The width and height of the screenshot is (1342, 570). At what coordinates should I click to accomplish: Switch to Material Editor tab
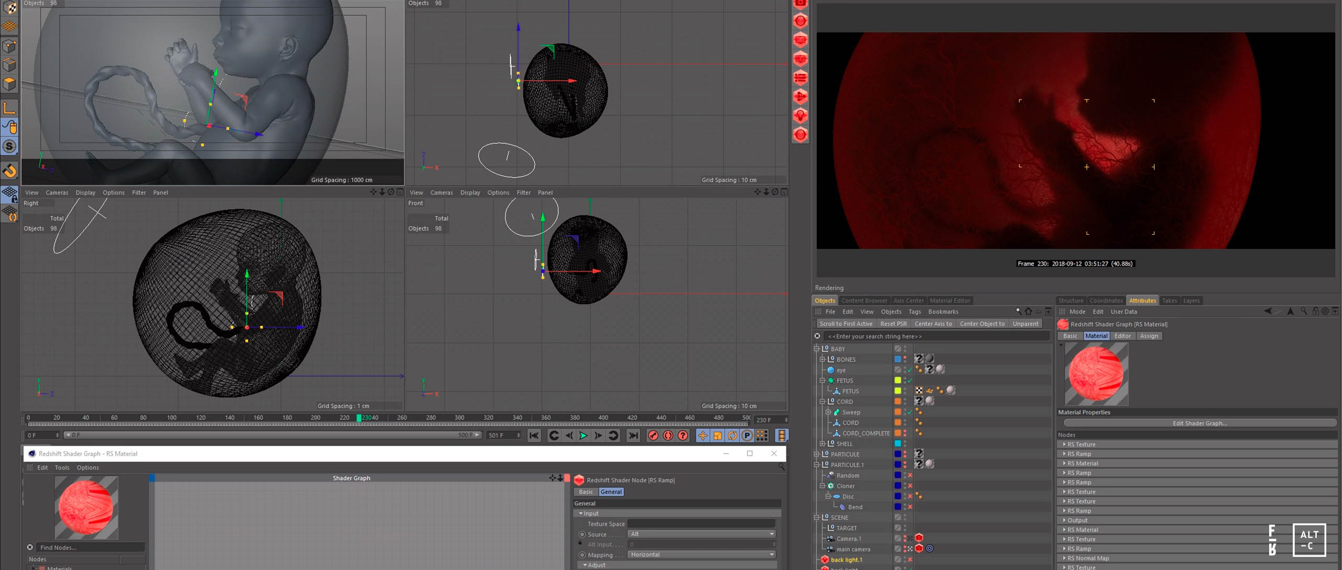coord(950,301)
